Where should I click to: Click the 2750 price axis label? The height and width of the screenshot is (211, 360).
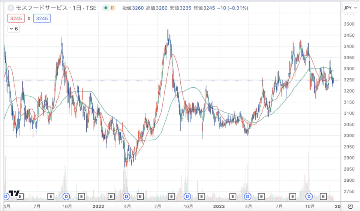[x=349, y=191]
